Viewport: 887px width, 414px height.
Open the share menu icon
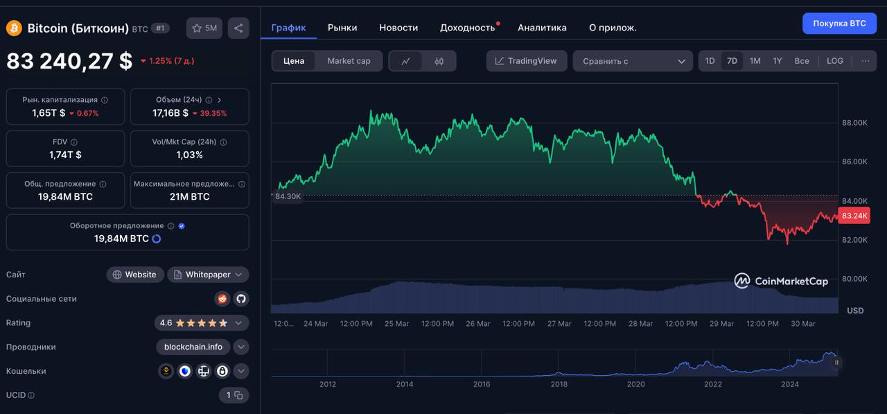(238, 28)
